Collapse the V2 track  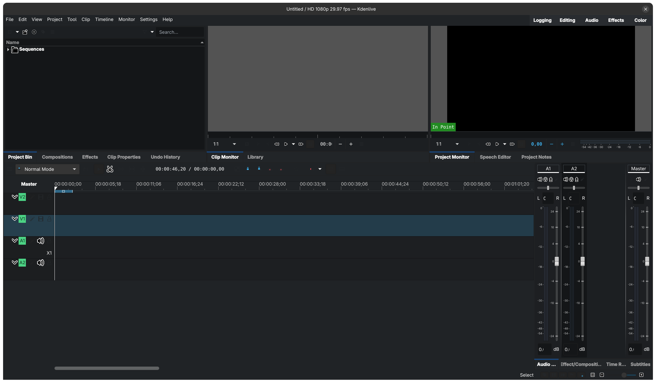point(14,197)
